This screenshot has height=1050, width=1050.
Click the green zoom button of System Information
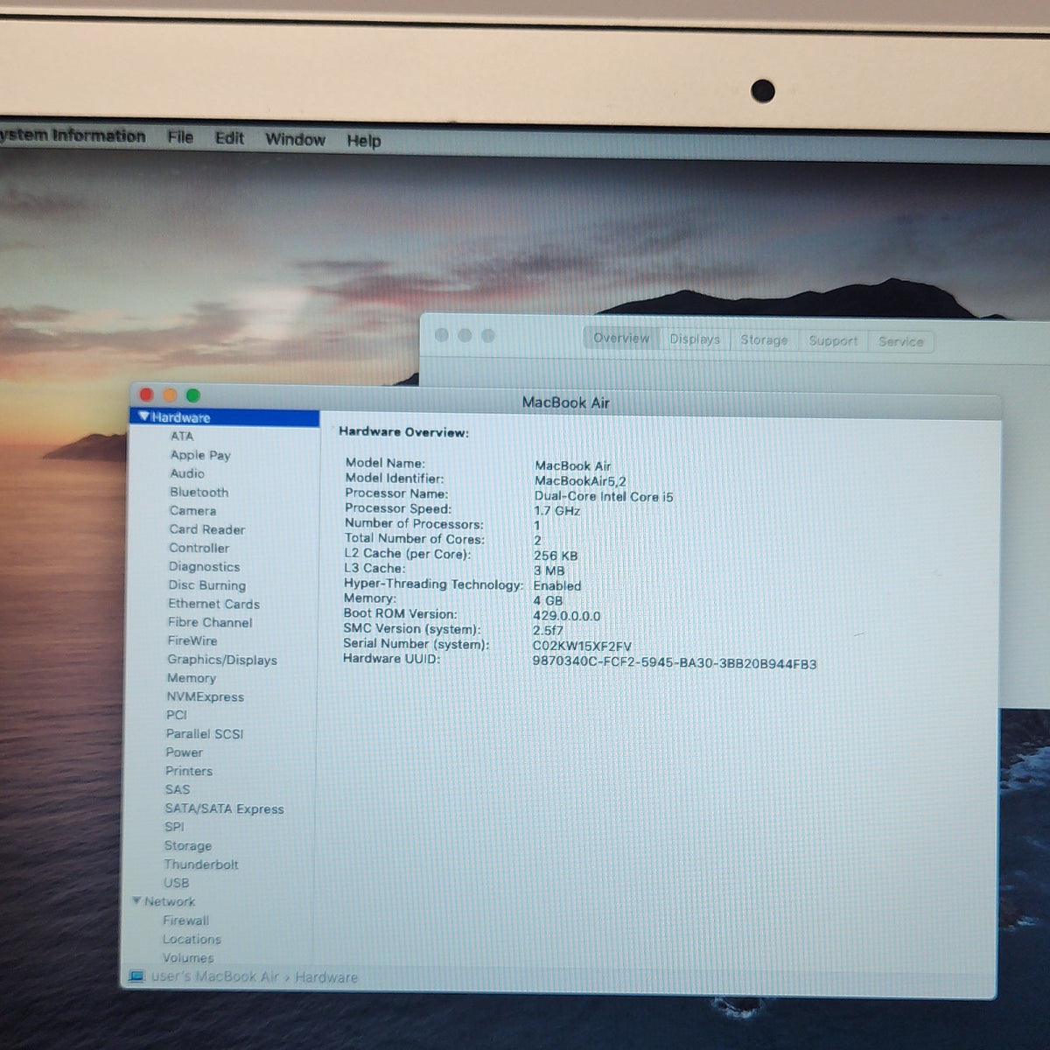[x=192, y=395]
